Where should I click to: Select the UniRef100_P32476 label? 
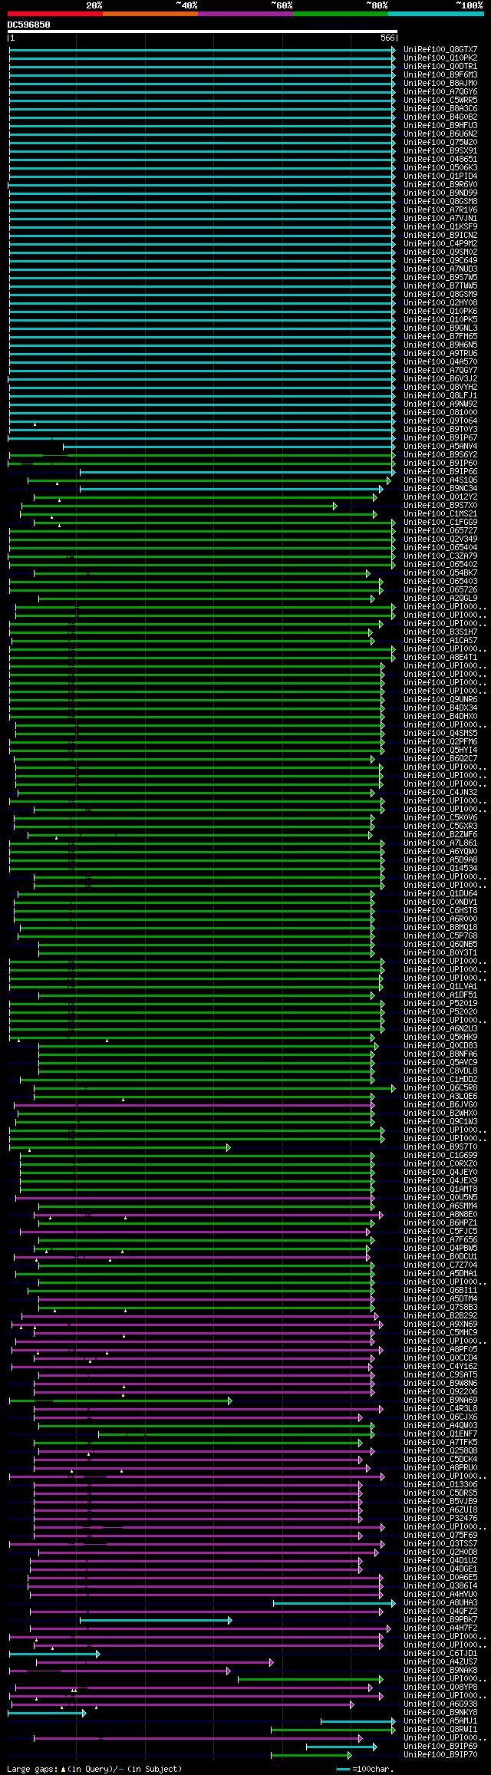[x=440, y=1519]
